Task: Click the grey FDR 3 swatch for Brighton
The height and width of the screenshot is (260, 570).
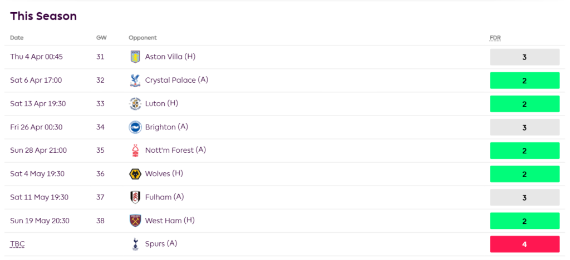Action: pos(524,127)
